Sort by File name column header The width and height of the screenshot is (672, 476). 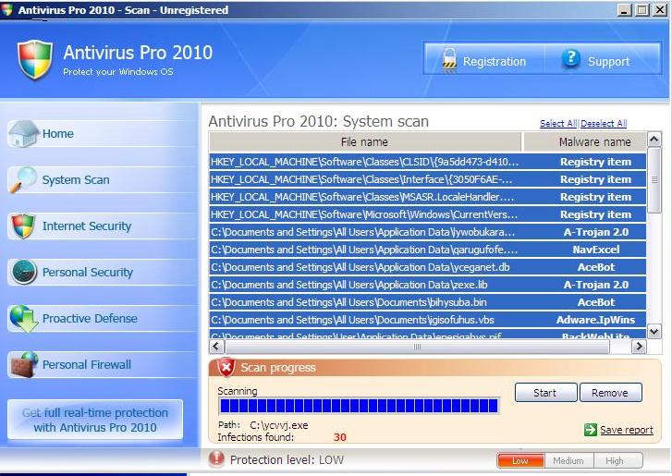[365, 141]
